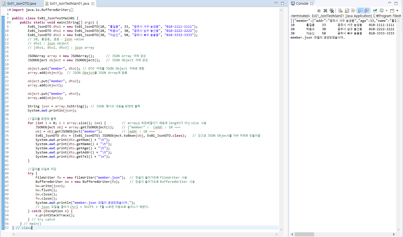403x237 pixels.
Task: Click the closing '} // class' line
Action: 22,228
